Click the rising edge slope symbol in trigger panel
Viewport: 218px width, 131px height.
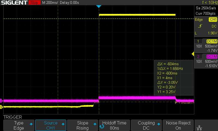point(201,26)
